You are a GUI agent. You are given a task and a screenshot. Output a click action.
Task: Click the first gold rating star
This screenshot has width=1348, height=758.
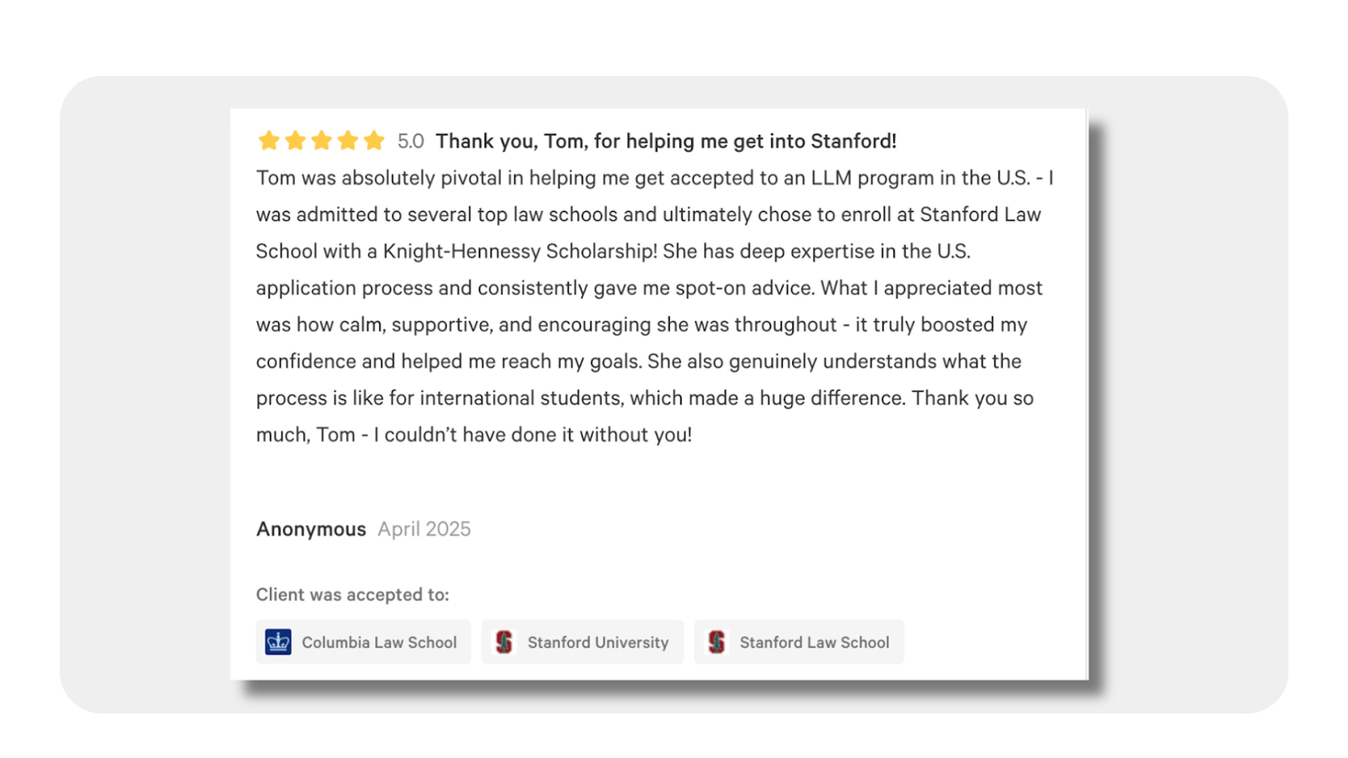[269, 140]
